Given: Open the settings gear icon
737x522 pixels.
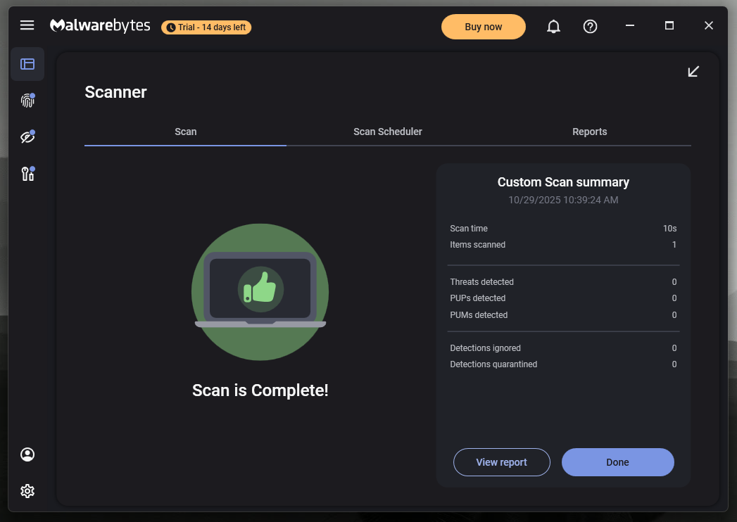Looking at the screenshot, I should tap(27, 491).
